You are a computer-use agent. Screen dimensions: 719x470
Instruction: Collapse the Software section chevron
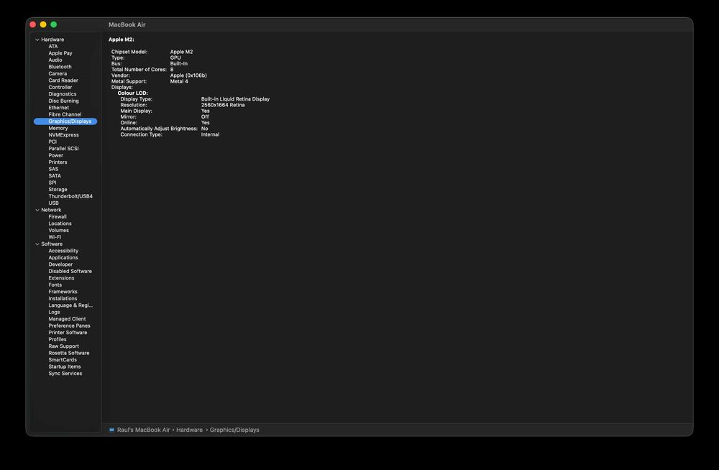(x=37, y=244)
